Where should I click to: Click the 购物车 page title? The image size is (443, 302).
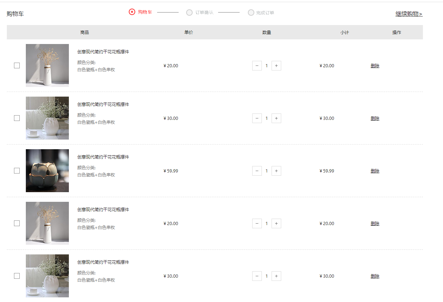[15, 14]
